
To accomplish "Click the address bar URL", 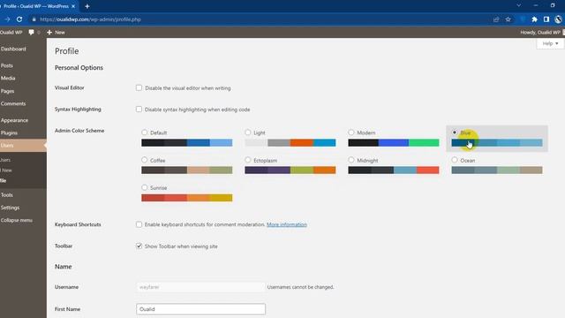I will (x=90, y=19).
